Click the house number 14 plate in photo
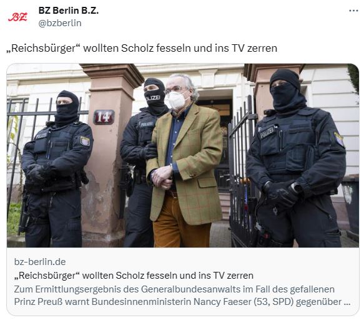364x323 pixels. coord(104,117)
